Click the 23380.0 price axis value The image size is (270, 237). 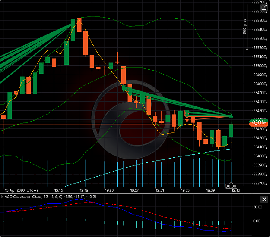click(260, 174)
